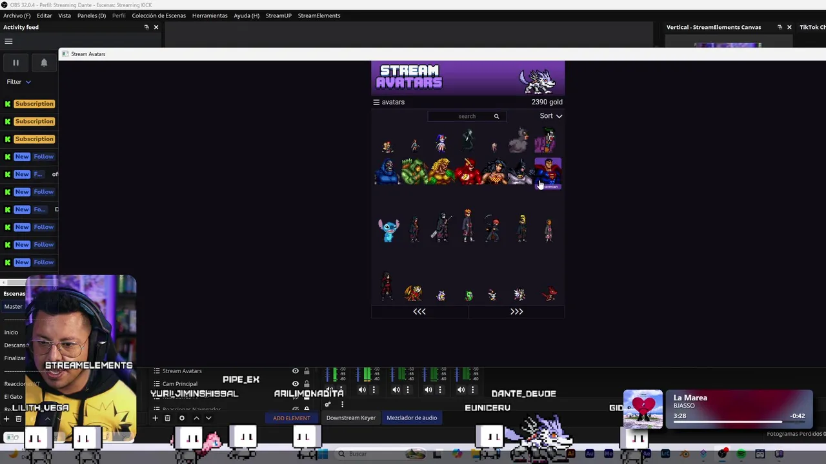Switch to Mezclador de audio tab
This screenshot has height=464, width=826.
412,418
